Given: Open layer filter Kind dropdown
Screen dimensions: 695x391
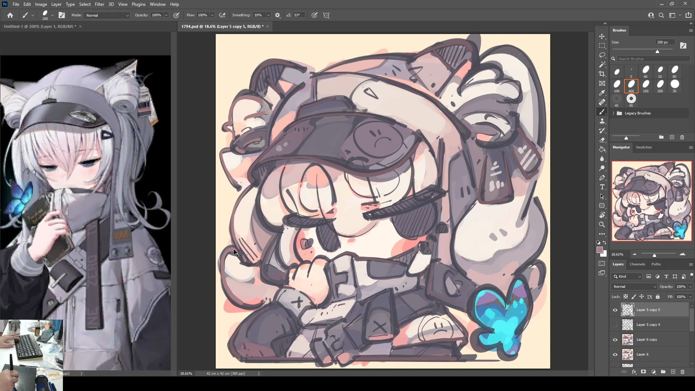Looking at the screenshot, I should [x=627, y=277].
